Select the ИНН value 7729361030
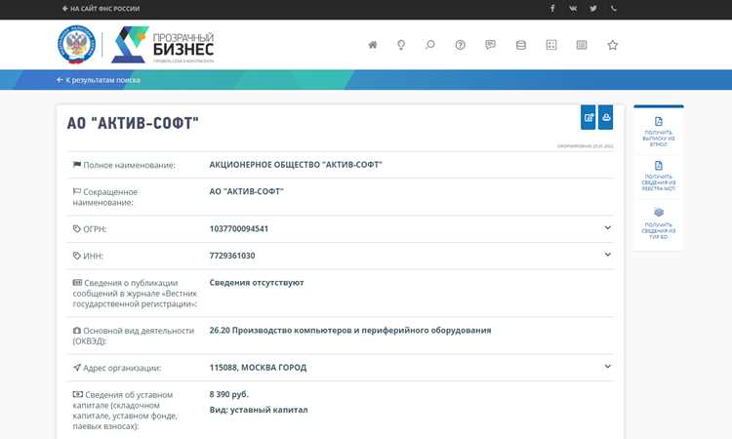Screen dimensions: 732x439 232,256
